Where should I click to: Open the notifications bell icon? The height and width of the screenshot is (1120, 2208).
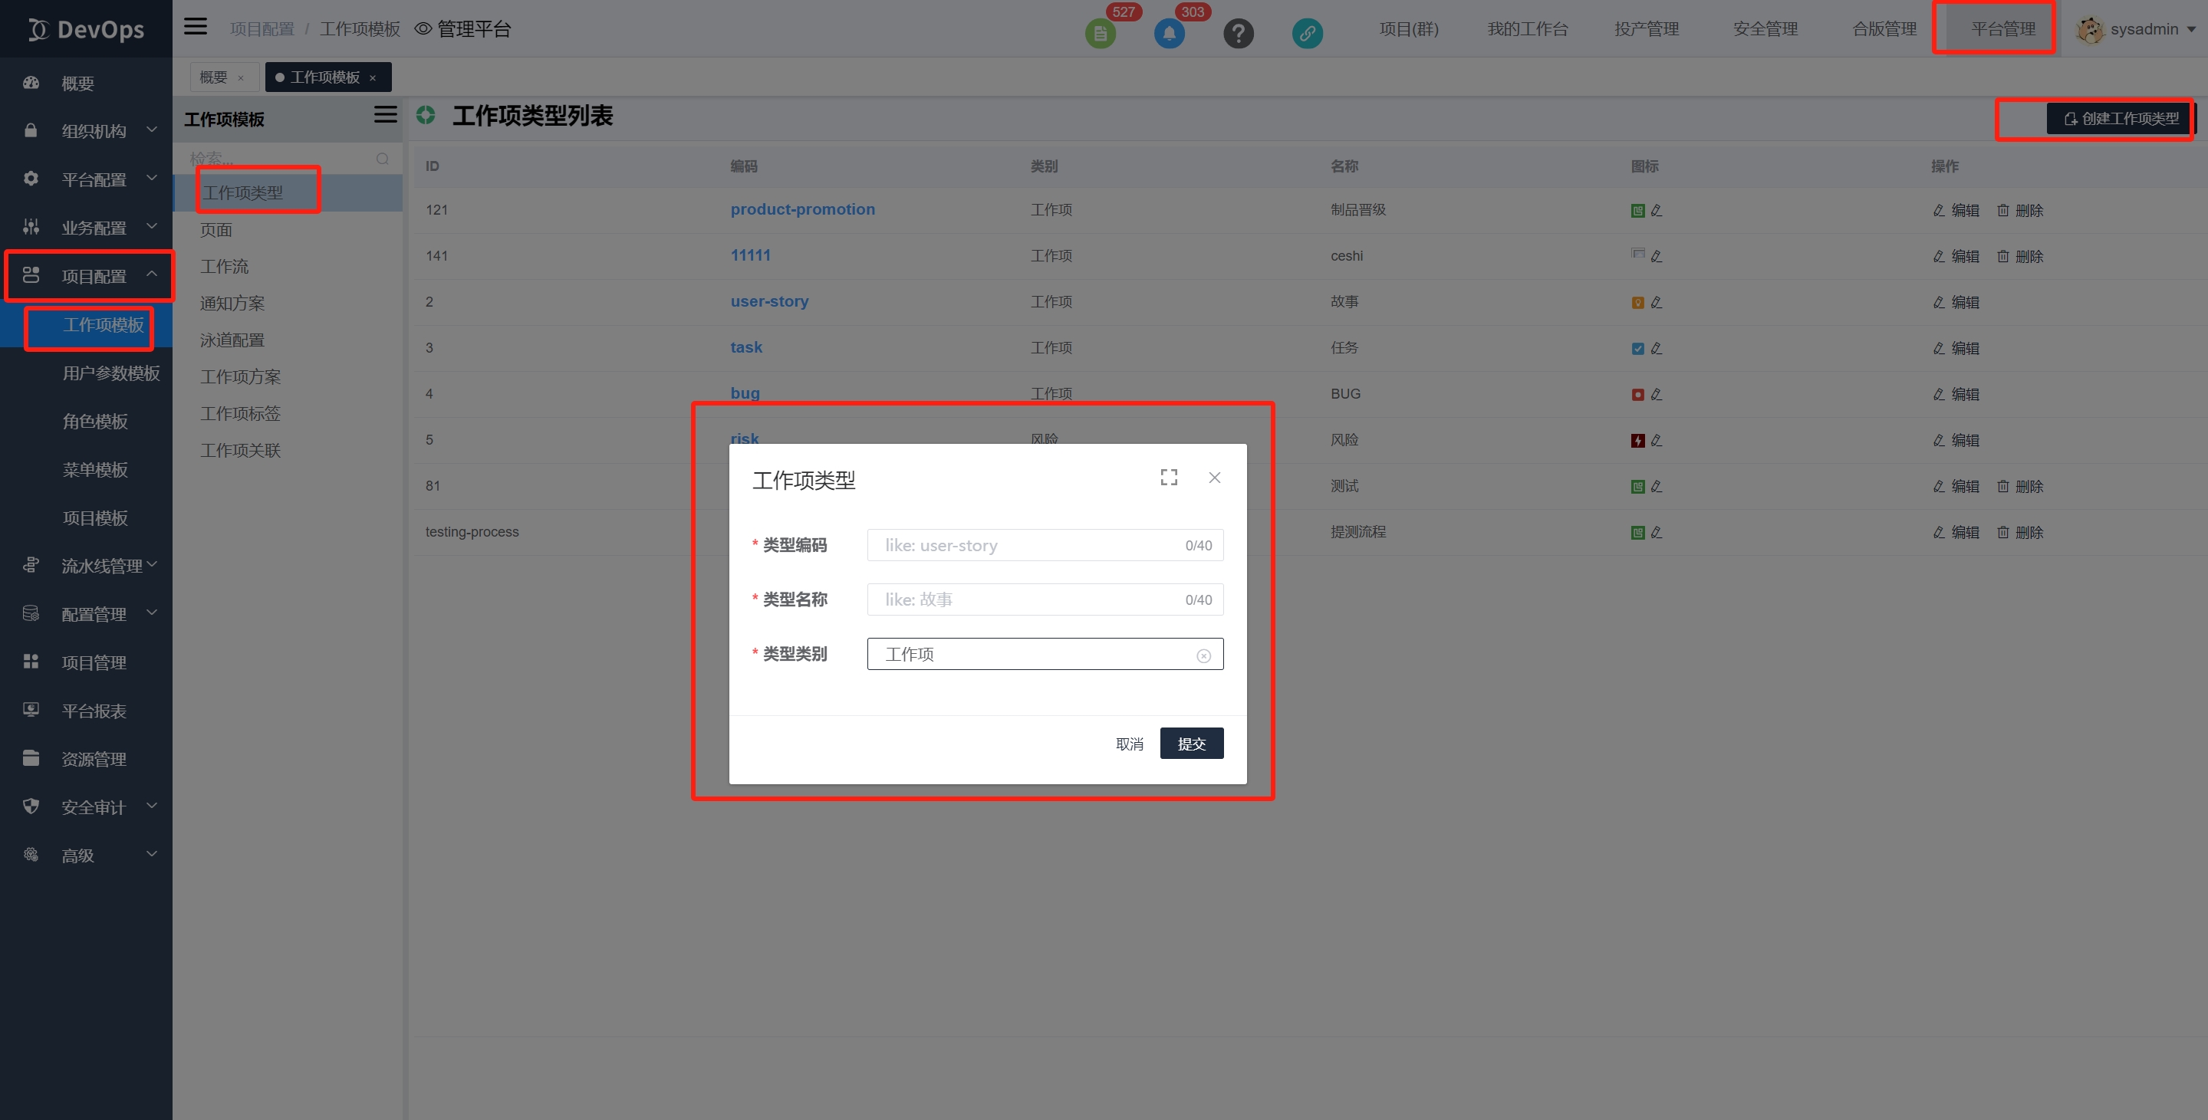pyautogui.click(x=1169, y=32)
